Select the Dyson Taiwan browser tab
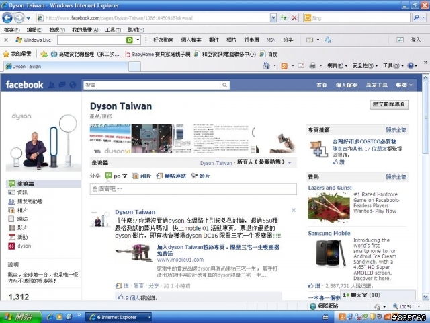The image size is (430, 323). [x=65, y=67]
